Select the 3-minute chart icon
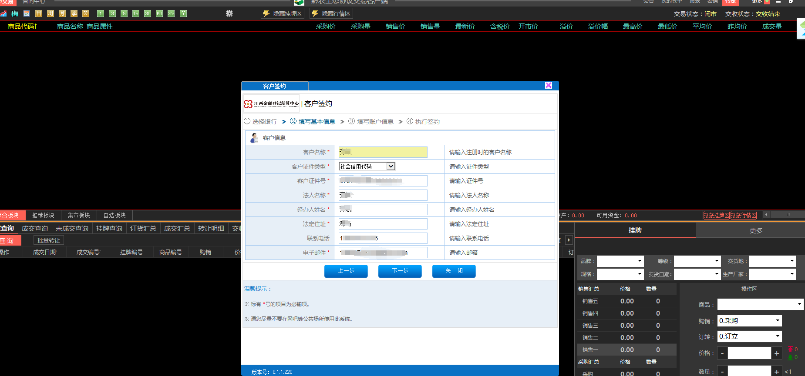This screenshot has height=376, width=805. 112,13
